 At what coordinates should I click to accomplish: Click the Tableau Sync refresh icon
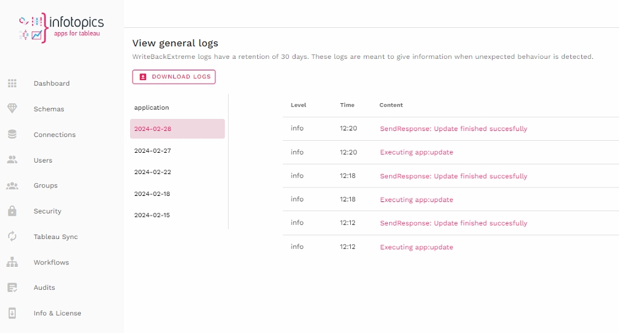click(12, 237)
